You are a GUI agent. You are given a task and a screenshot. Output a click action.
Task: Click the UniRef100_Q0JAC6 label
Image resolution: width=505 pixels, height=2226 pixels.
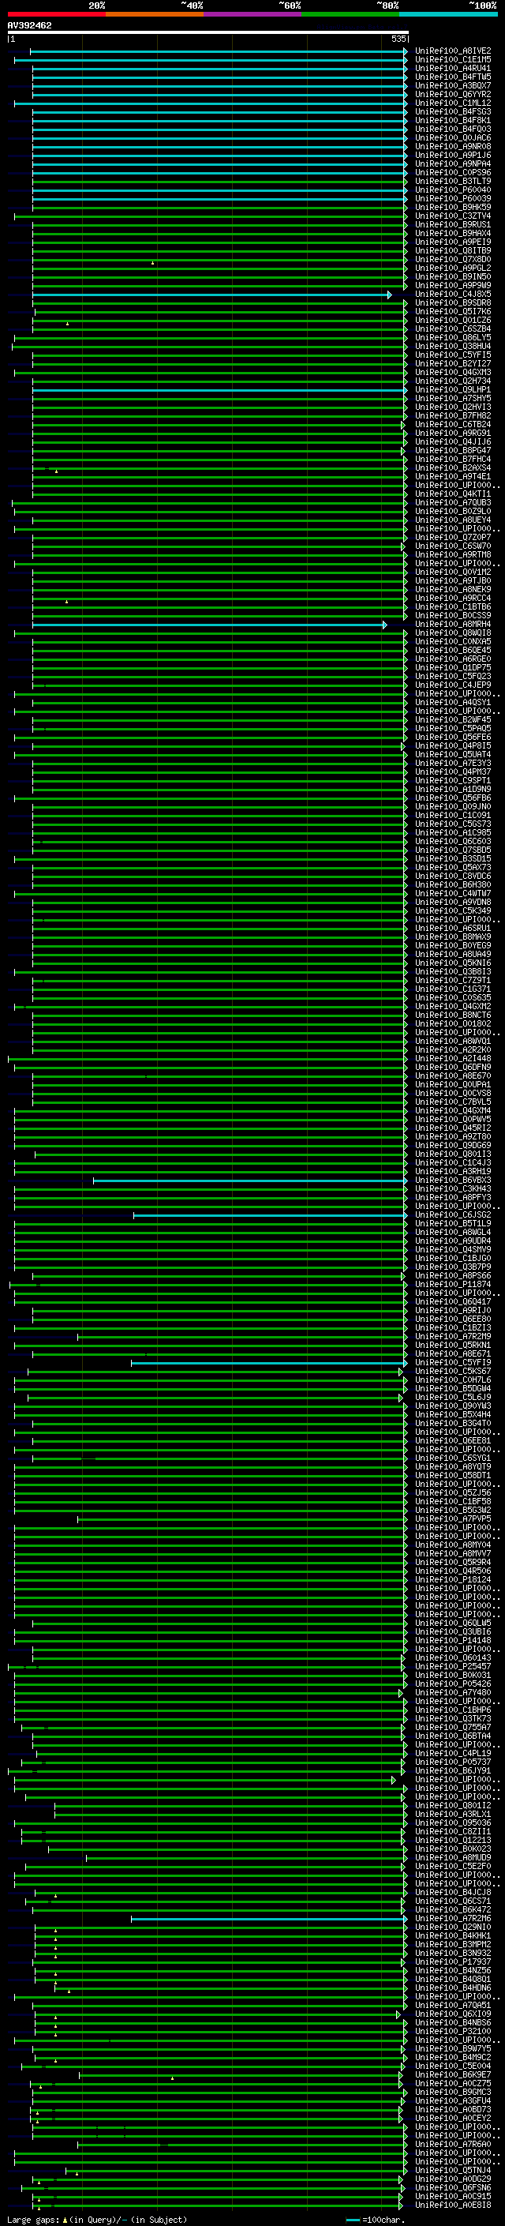[x=453, y=137]
